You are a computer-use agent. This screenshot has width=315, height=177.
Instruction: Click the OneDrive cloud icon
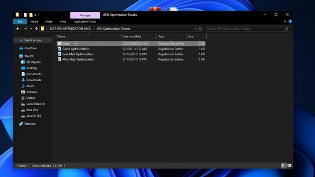point(21,48)
